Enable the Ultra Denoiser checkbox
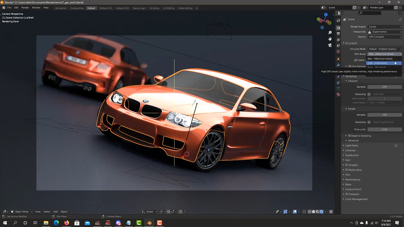The width and height of the screenshot is (404, 227). pos(349,67)
